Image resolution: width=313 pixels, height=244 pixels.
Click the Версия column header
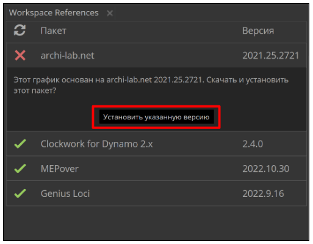point(258,31)
